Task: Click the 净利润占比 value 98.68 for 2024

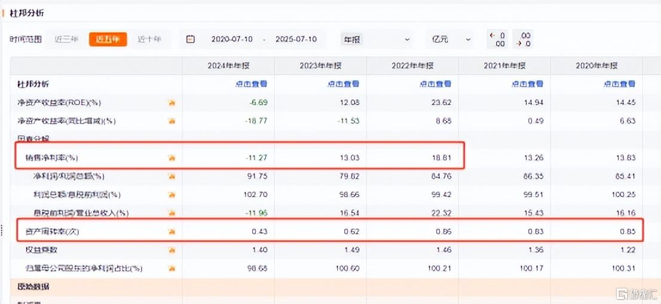Action: pyautogui.click(x=258, y=269)
